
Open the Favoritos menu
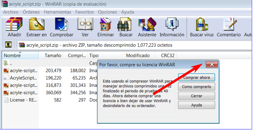click(x=85, y=12)
